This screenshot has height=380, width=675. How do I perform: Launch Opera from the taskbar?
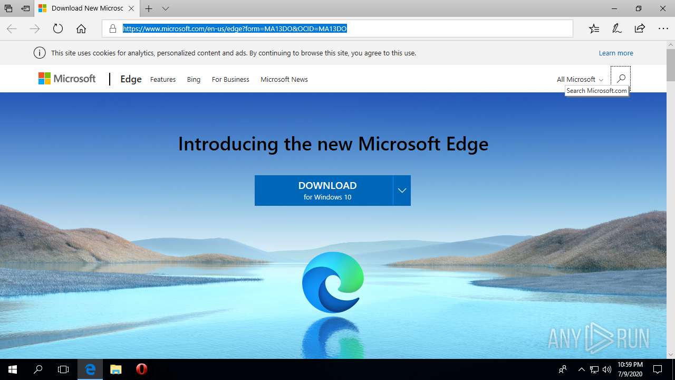(x=141, y=369)
